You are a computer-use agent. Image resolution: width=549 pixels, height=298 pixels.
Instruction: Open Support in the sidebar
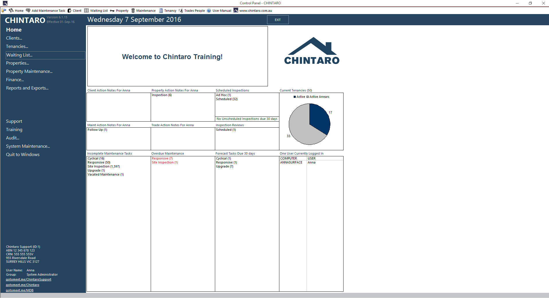[14, 121]
